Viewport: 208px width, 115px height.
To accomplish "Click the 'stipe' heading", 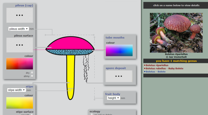I will point(29,86).
